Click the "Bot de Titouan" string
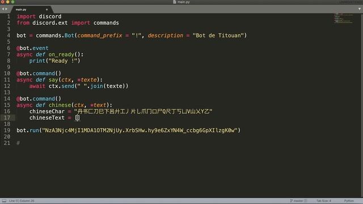The image size is (363, 204). tap(218, 36)
